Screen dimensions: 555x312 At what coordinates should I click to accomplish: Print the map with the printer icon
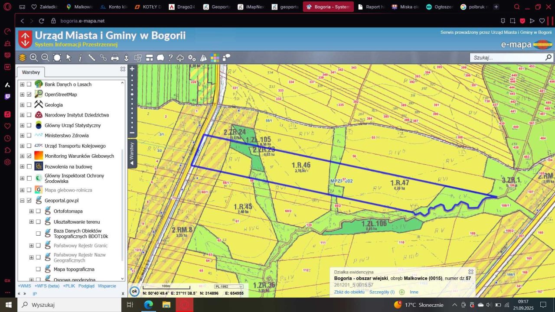click(115, 58)
